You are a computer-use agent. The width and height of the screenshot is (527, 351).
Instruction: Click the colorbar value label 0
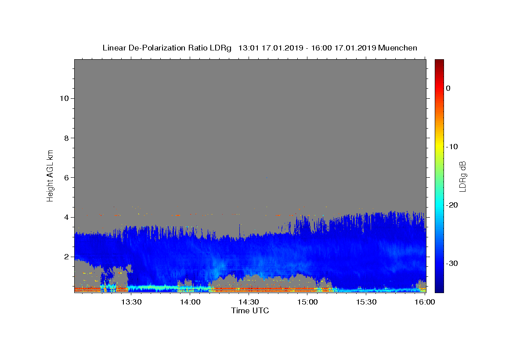[x=448, y=88]
